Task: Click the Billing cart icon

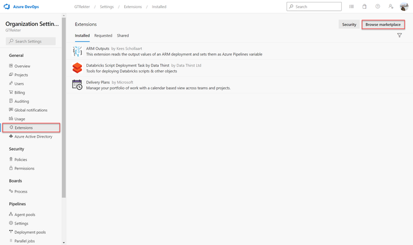Action: [11, 92]
